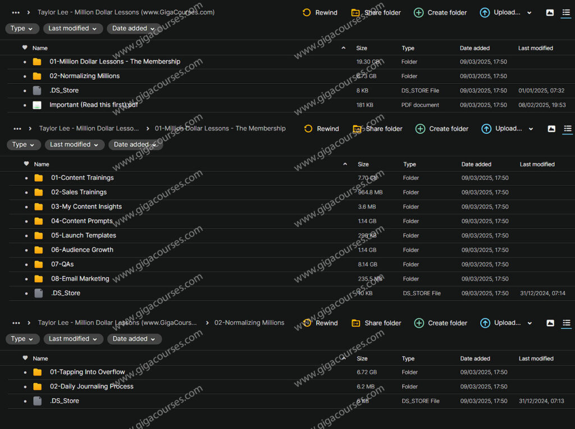
Task: Open the 04-Content Prompts folder
Action: tap(82, 221)
